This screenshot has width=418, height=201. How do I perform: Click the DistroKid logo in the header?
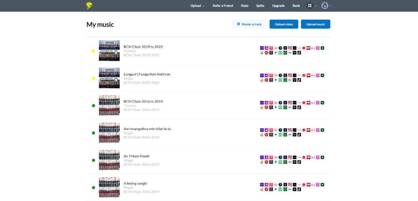[90, 6]
